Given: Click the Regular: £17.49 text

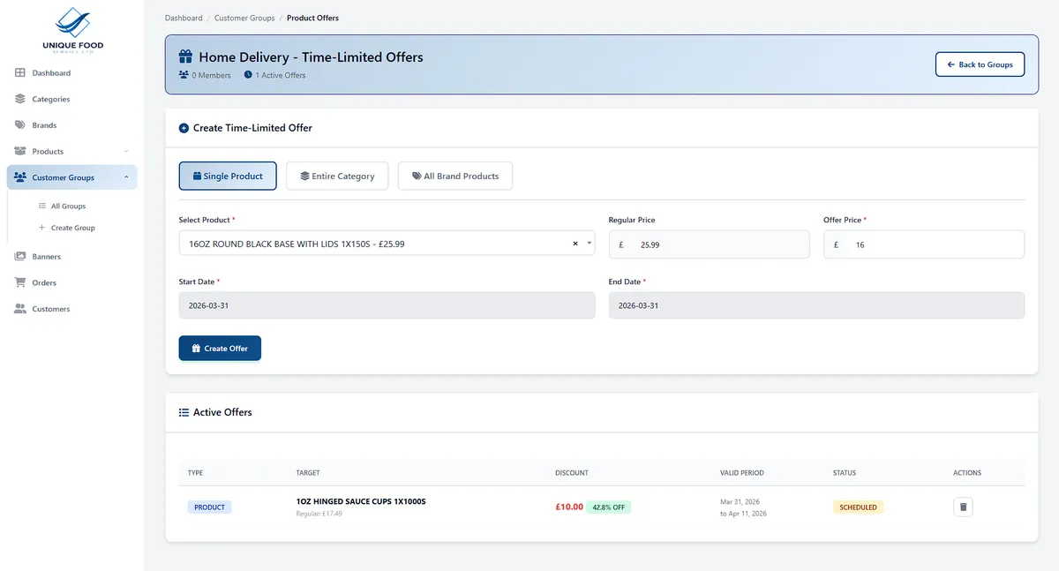Looking at the screenshot, I should click(319, 514).
